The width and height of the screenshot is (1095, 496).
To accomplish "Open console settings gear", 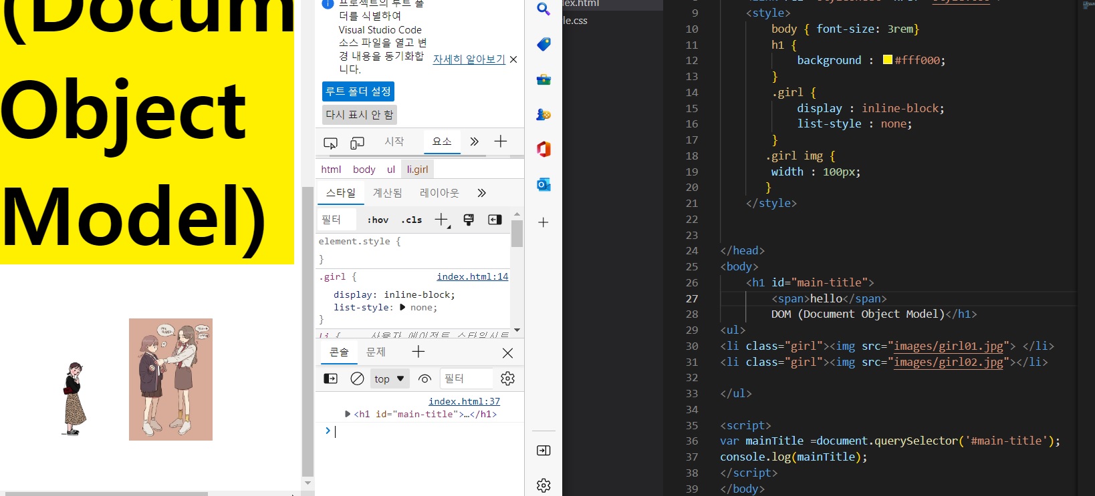I will click(508, 379).
